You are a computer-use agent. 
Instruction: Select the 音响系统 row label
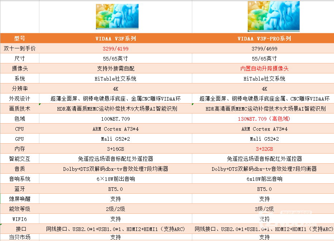coord(20,179)
